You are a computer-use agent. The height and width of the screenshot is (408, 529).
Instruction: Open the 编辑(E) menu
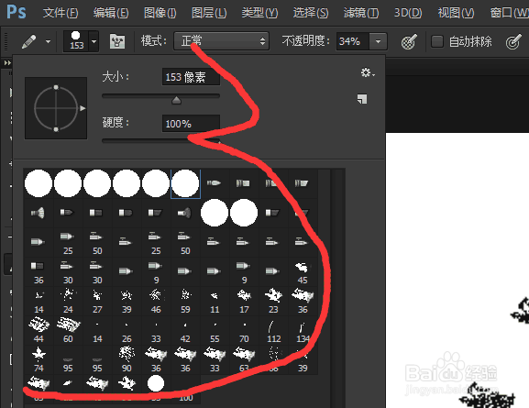point(111,13)
